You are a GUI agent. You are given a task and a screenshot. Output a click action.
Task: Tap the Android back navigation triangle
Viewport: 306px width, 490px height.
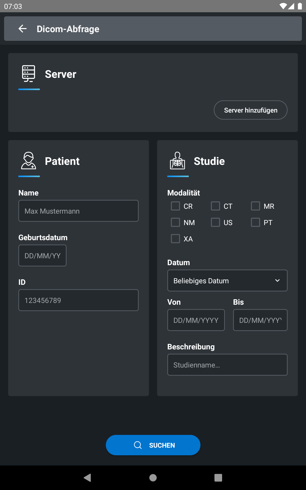tap(87, 477)
